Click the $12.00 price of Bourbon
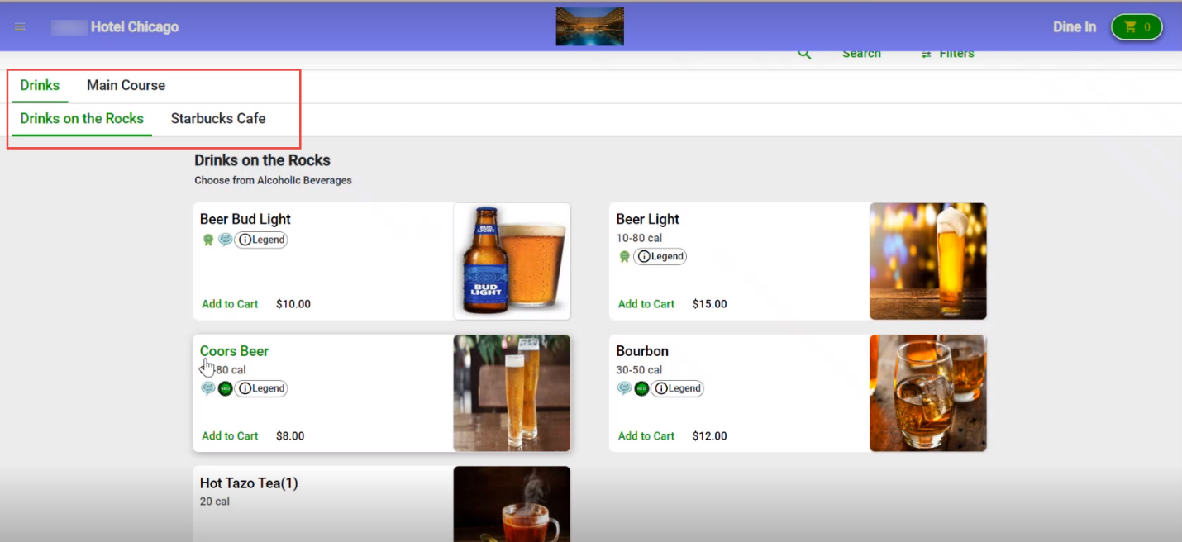 click(710, 436)
